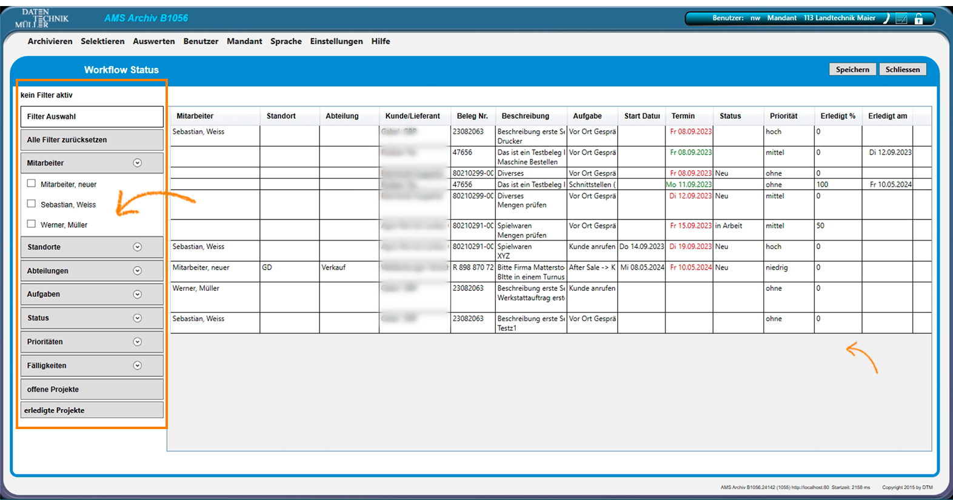Open the notes edit icon in header
The image size is (953, 500).
[x=901, y=19]
